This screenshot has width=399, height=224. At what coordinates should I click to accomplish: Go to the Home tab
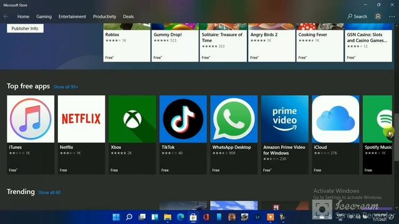point(23,17)
